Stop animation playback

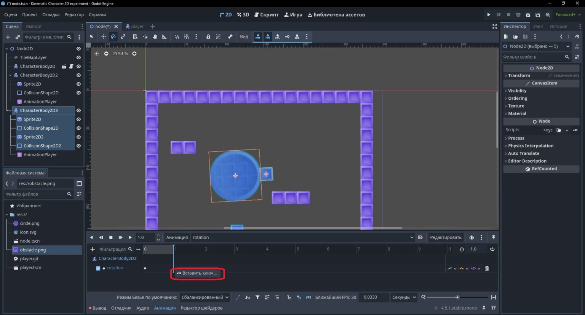pyautogui.click(x=111, y=237)
